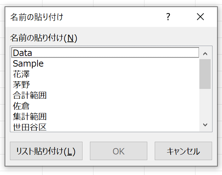
Task: Click the list scroll up arrow
Action: click(x=205, y=54)
